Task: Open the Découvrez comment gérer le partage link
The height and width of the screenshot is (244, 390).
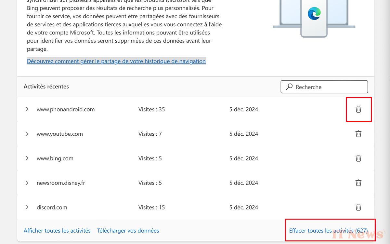Action: point(116,61)
